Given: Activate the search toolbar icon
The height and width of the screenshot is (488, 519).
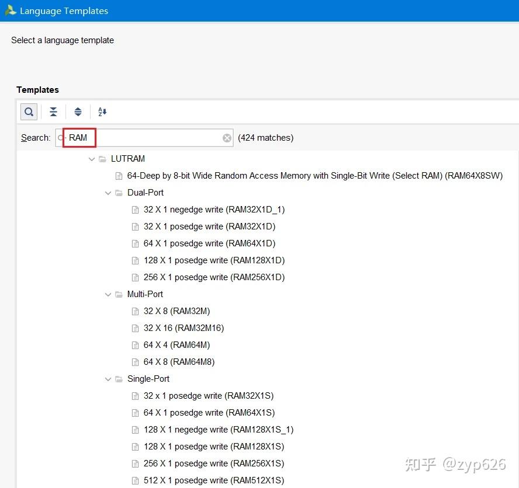Looking at the screenshot, I should (x=29, y=111).
